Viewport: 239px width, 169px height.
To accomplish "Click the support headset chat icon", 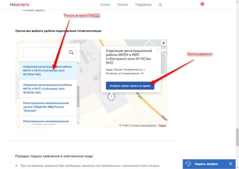I will (188, 164).
